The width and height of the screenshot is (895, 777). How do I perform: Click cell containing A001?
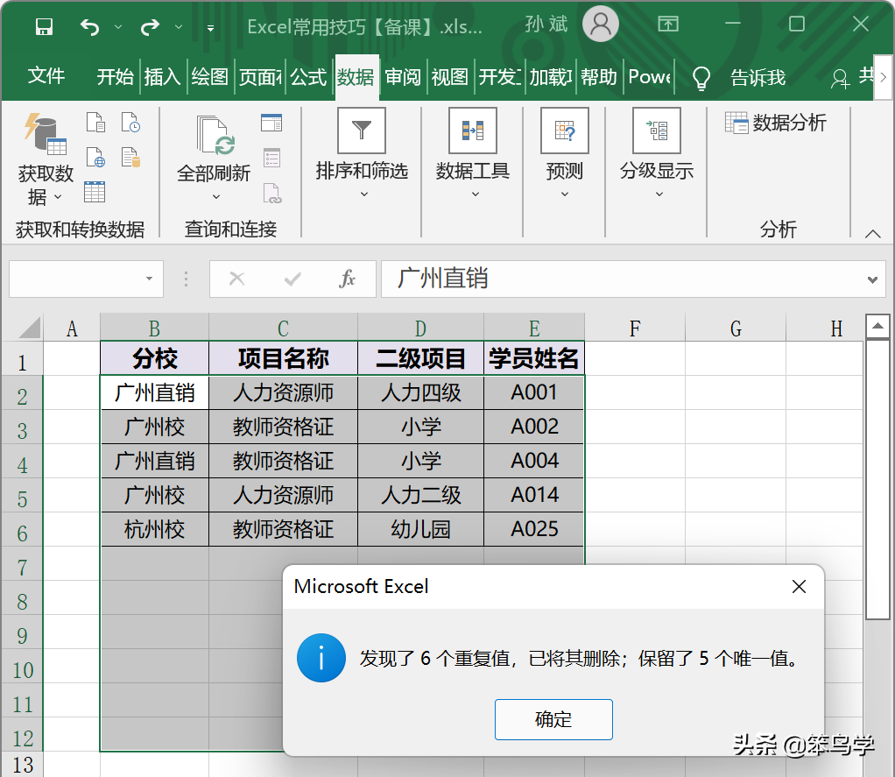pyautogui.click(x=533, y=392)
